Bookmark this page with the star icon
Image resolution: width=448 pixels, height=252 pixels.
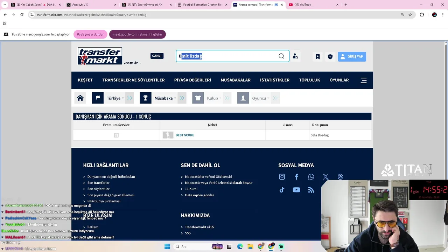coord(410,15)
